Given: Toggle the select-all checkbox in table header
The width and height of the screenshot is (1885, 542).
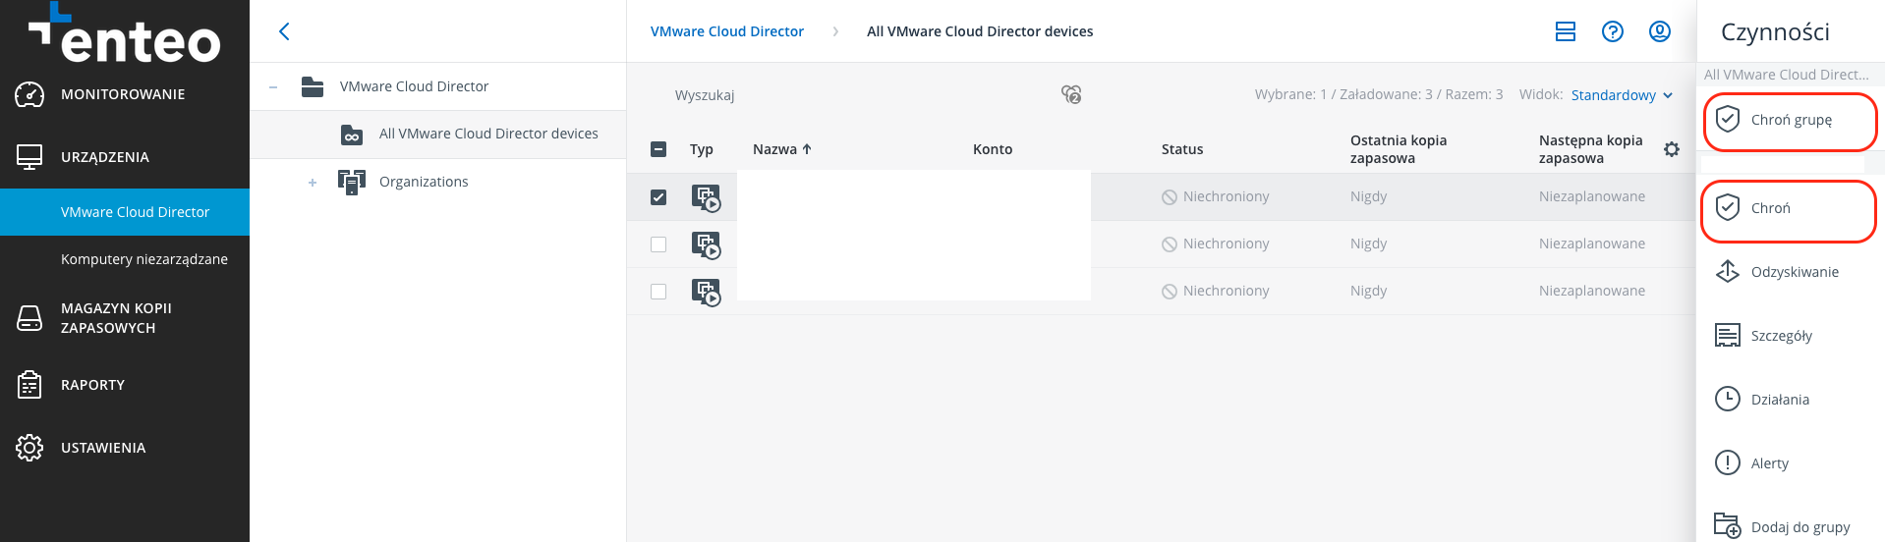Looking at the screenshot, I should pyautogui.click(x=658, y=149).
